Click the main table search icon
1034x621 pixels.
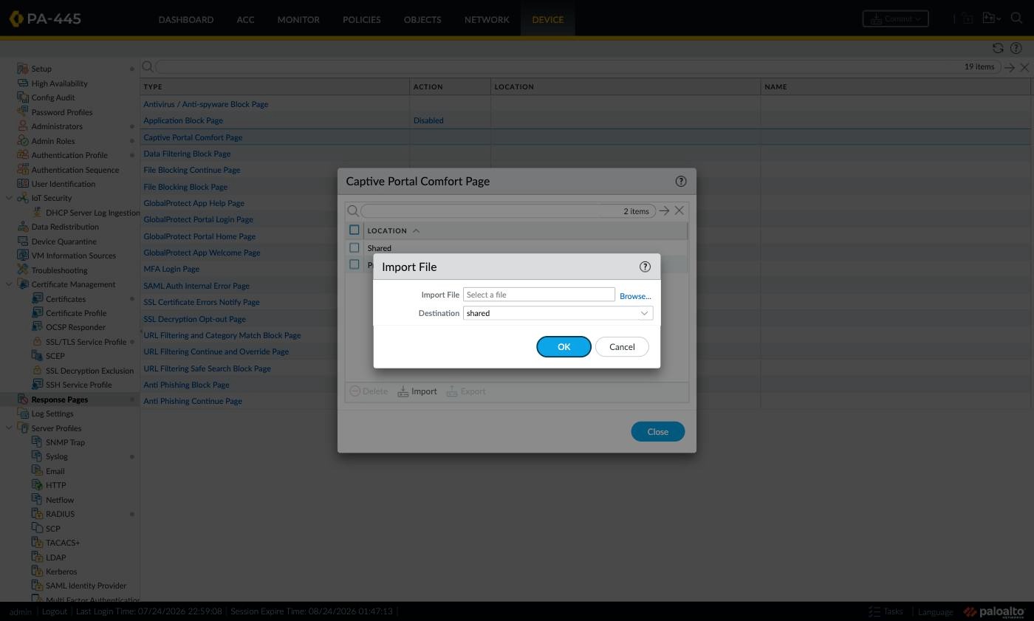[148, 66]
